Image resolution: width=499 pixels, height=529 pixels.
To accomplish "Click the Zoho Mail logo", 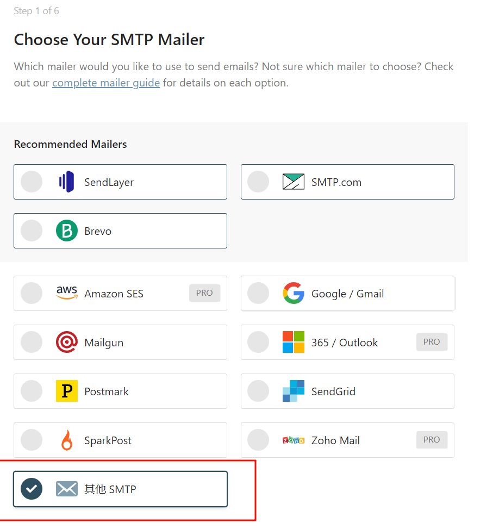I will pos(294,440).
